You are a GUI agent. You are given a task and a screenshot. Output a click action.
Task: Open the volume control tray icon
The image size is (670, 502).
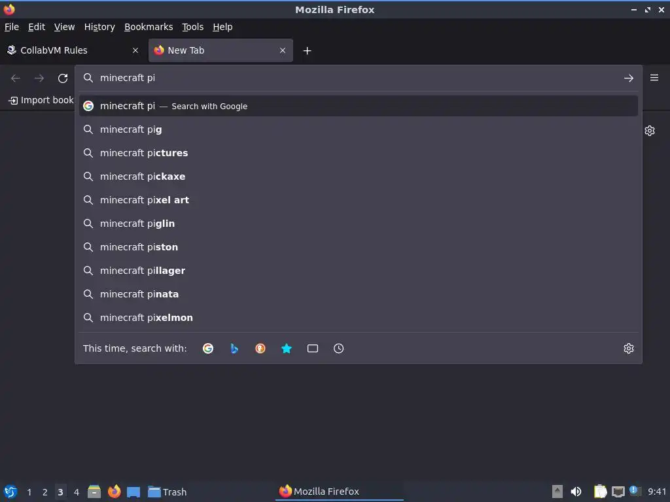point(576,492)
